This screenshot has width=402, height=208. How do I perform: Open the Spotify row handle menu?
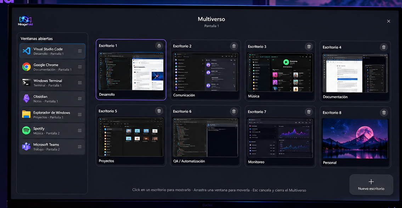pos(80,130)
